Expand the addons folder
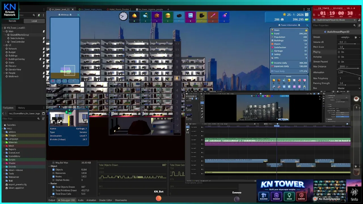The height and width of the screenshot is (204, 363). point(3,132)
